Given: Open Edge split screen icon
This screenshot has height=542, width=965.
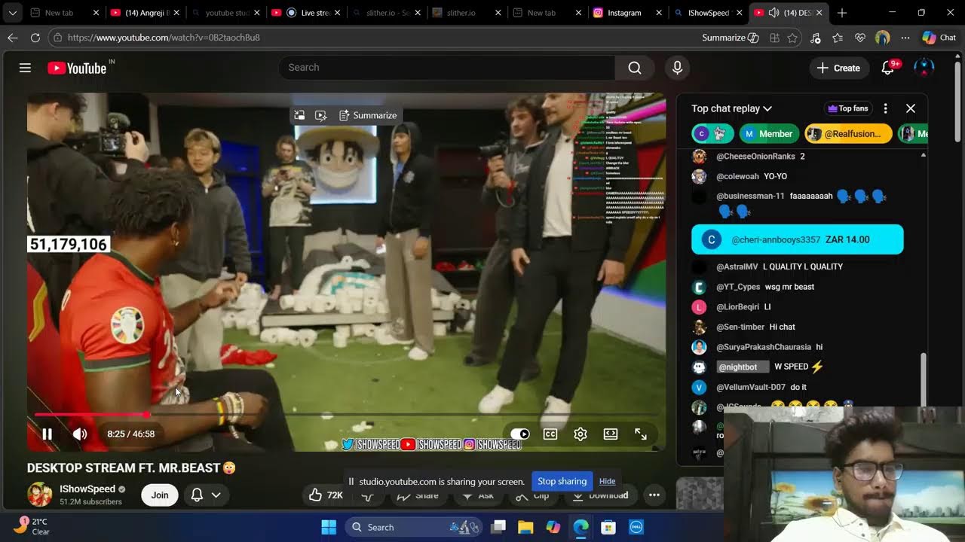Looking at the screenshot, I should 774,38.
